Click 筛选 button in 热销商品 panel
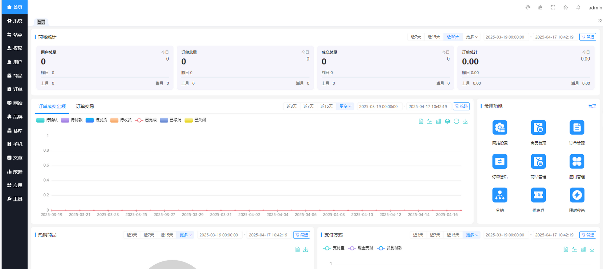The width and height of the screenshot is (603, 269). point(301,235)
